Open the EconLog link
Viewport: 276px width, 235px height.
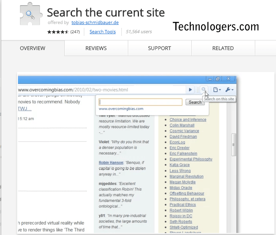[177, 142]
